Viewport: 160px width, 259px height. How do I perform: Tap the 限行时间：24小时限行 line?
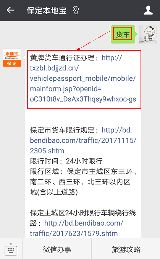click(66, 161)
